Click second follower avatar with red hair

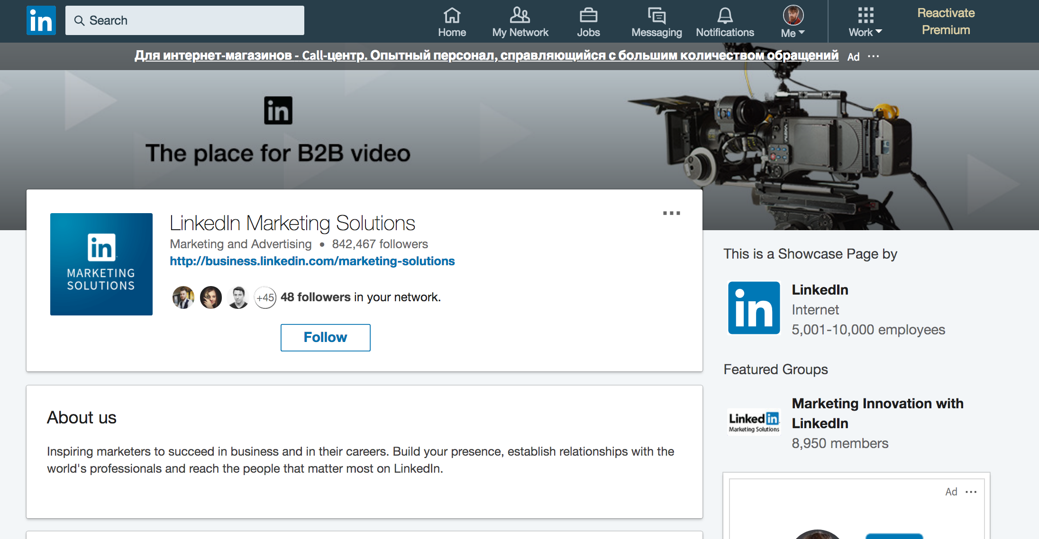click(211, 297)
